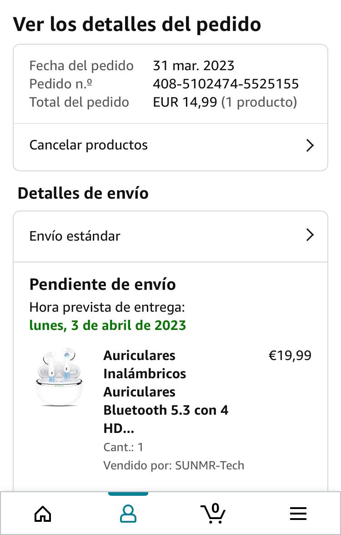Tap the Cant.: 1 quantity label

coord(123,447)
